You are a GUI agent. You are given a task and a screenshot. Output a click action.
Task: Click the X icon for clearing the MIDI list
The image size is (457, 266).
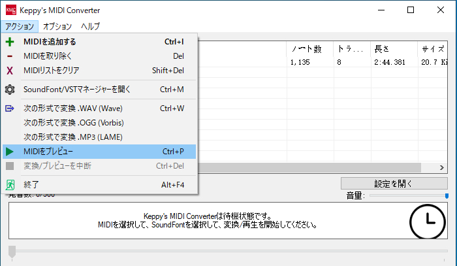10,71
